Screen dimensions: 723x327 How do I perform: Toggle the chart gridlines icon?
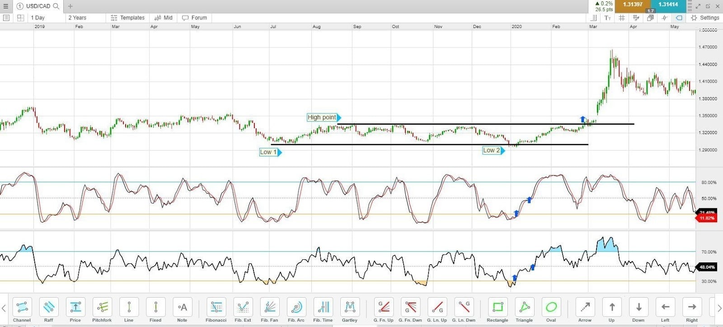(x=622, y=18)
